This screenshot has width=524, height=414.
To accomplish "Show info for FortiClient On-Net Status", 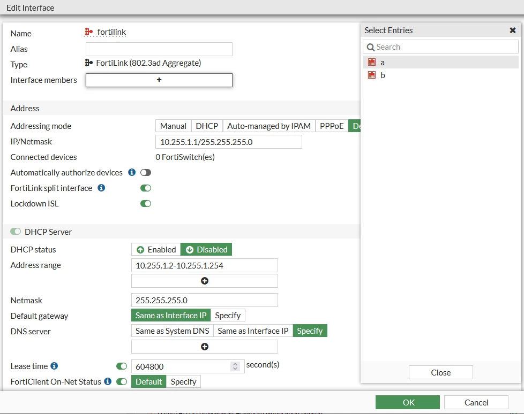I will click(x=108, y=381).
